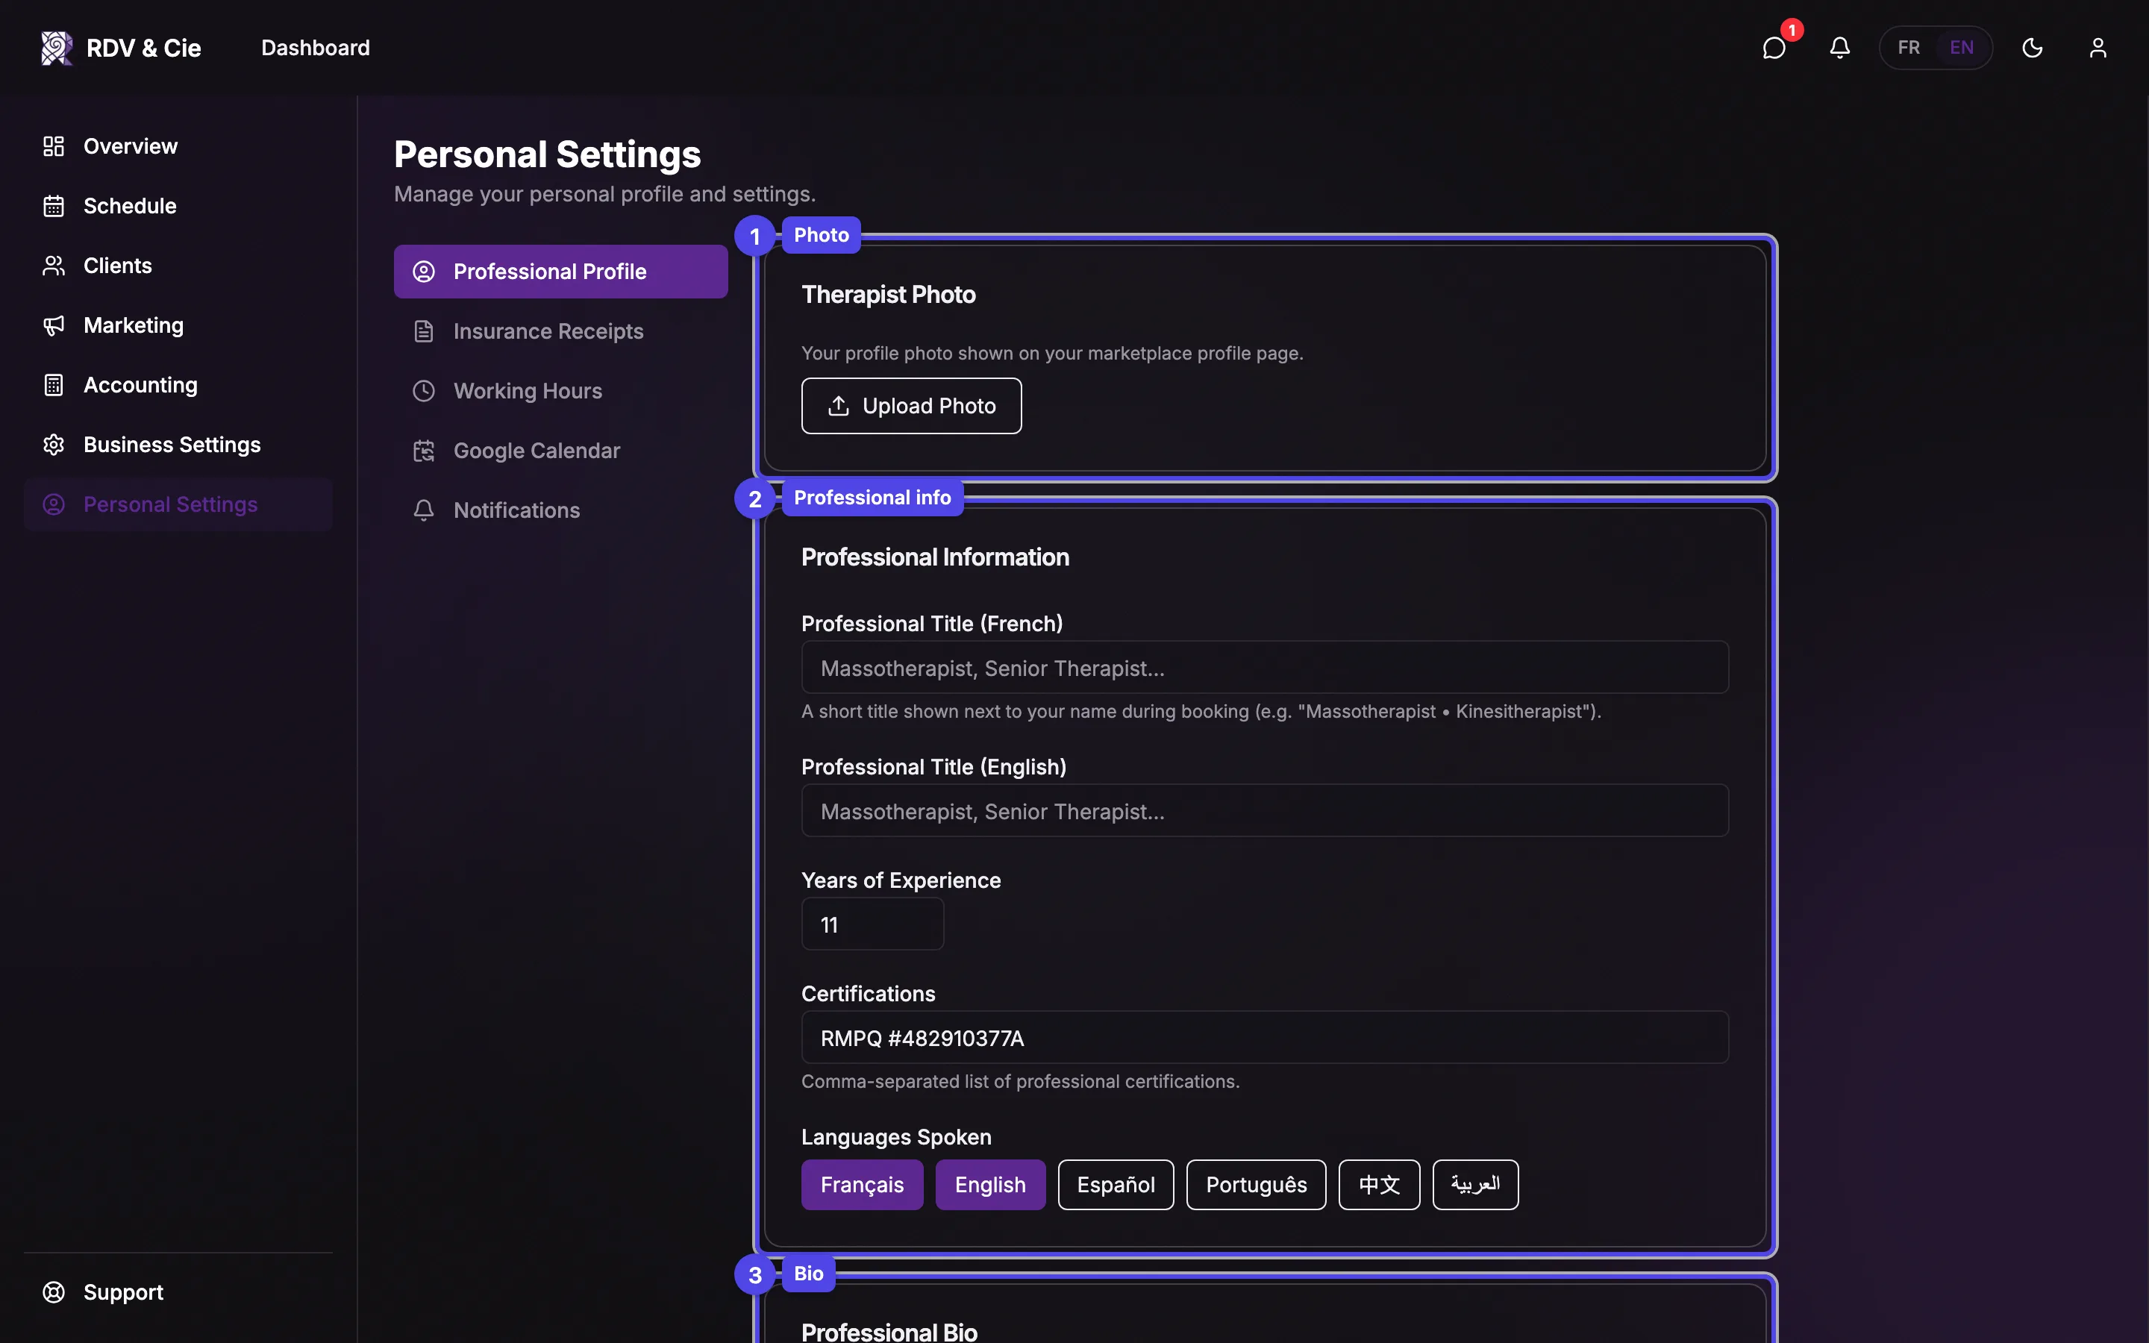Go to Overview in sidebar
This screenshot has height=1343, width=2149.
click(x=178, y=146)
